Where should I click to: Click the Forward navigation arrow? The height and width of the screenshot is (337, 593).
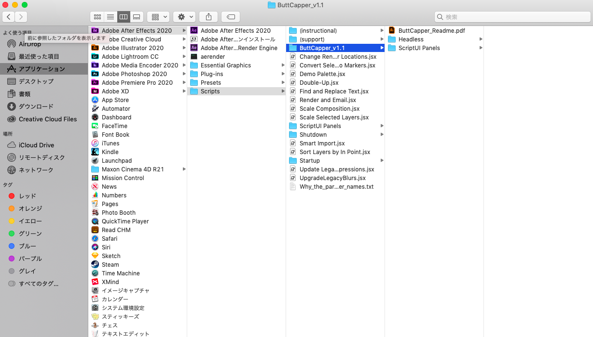pyautogui.click(x=21, y=17)
